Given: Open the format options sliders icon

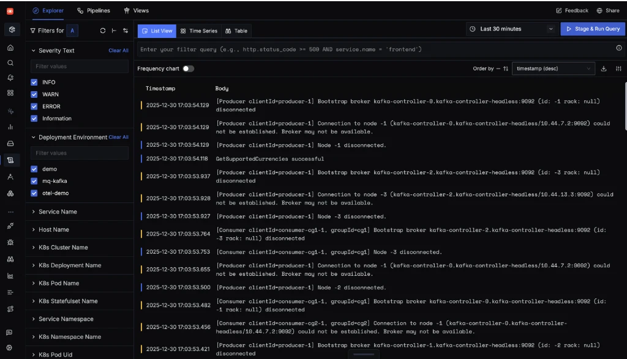Looking at the screenshot, I should pos(618,68).
